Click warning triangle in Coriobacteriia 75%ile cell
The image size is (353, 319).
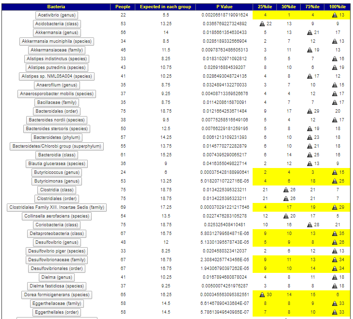[x=308, y=225]
